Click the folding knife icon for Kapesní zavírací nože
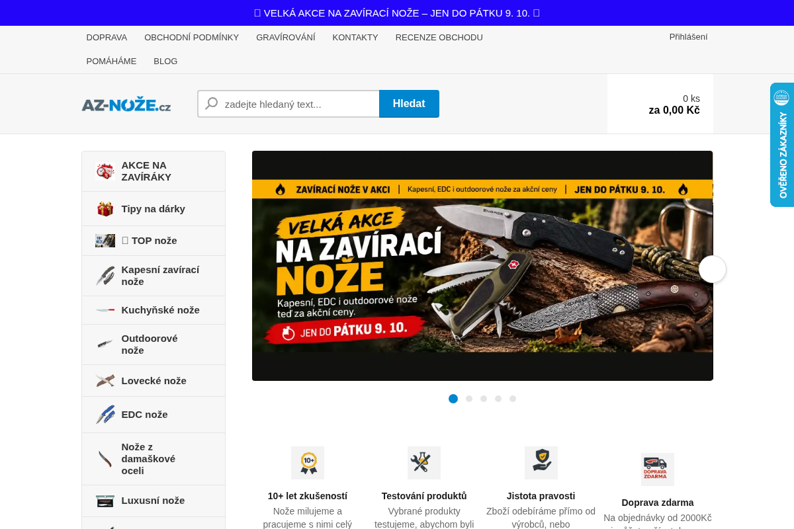The width and height of the screenshot is (794, 529). 105,276
